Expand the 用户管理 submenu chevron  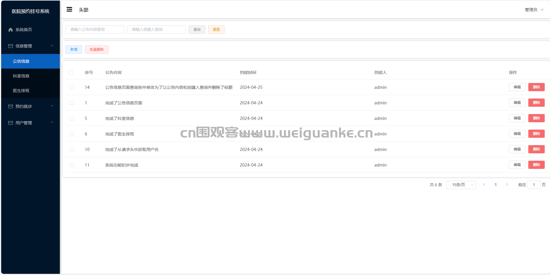pos(52,123)
